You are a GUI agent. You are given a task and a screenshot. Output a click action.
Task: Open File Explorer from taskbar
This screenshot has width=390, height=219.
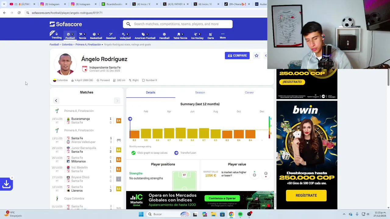213,214
